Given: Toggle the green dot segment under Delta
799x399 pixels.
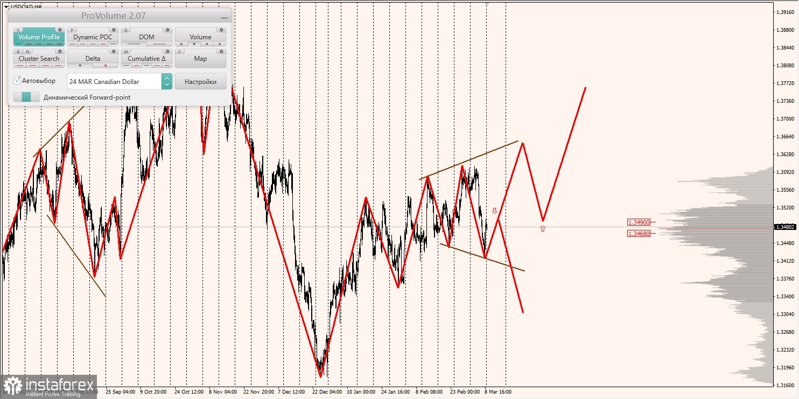Looking at the screenshot, I should click(80, 65).
